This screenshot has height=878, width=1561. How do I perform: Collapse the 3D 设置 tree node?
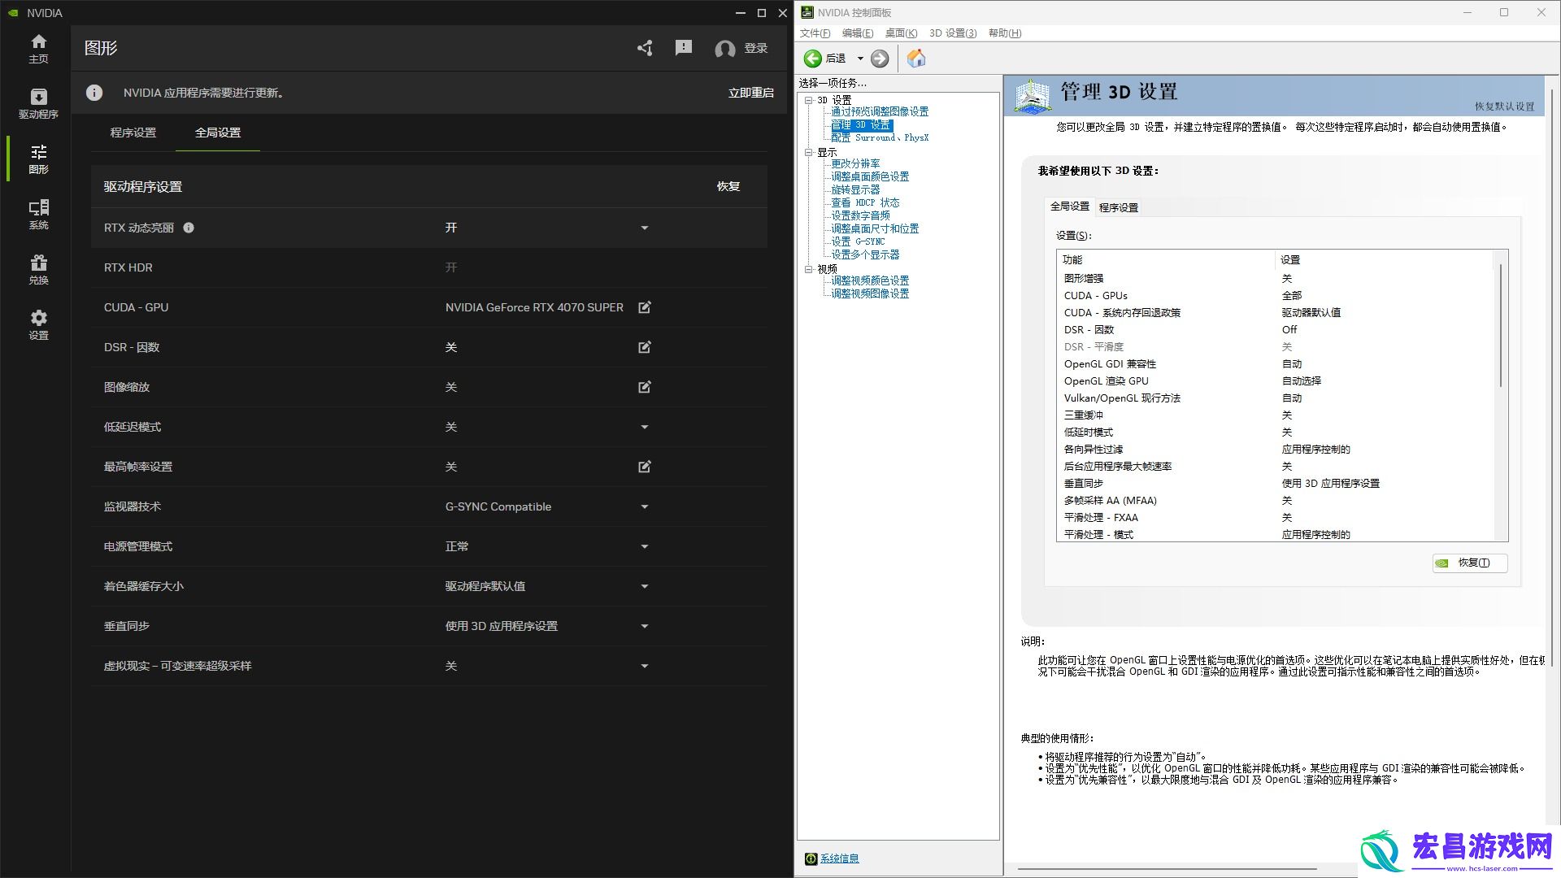click(808, 100)
